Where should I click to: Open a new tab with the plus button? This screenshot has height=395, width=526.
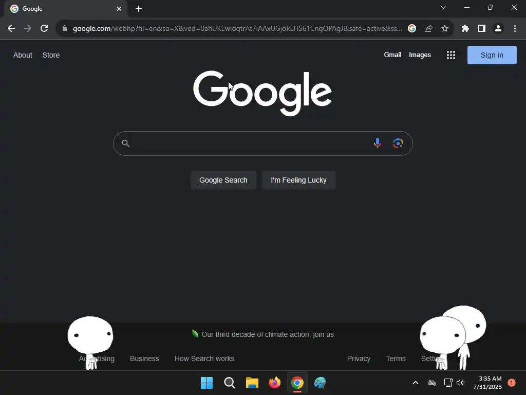pyautogui.click(x=139, y=9)
